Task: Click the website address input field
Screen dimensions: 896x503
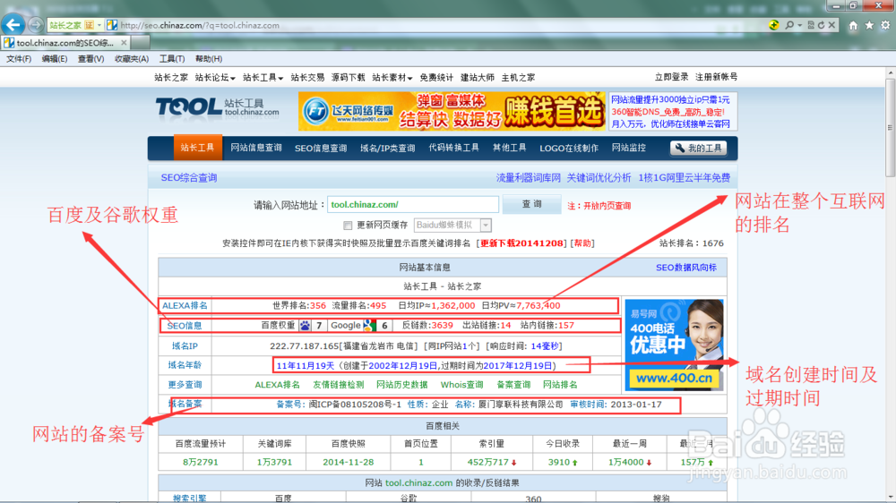Action: 412,204
